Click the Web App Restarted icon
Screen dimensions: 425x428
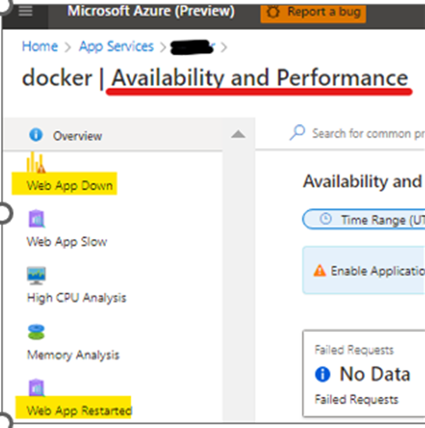click(37, 388)
